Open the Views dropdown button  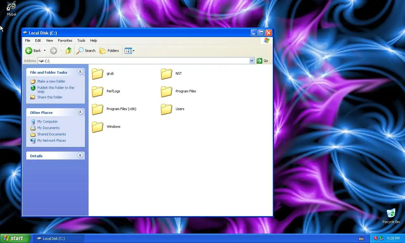[x=130, y=51]
